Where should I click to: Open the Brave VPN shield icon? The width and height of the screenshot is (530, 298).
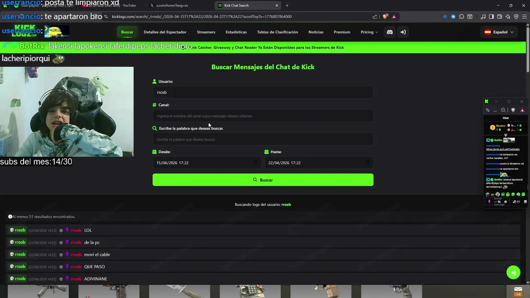coord(516,17)
